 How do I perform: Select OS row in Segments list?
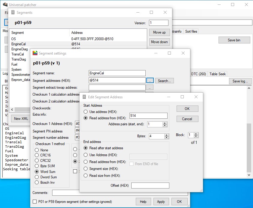[79, 39]
